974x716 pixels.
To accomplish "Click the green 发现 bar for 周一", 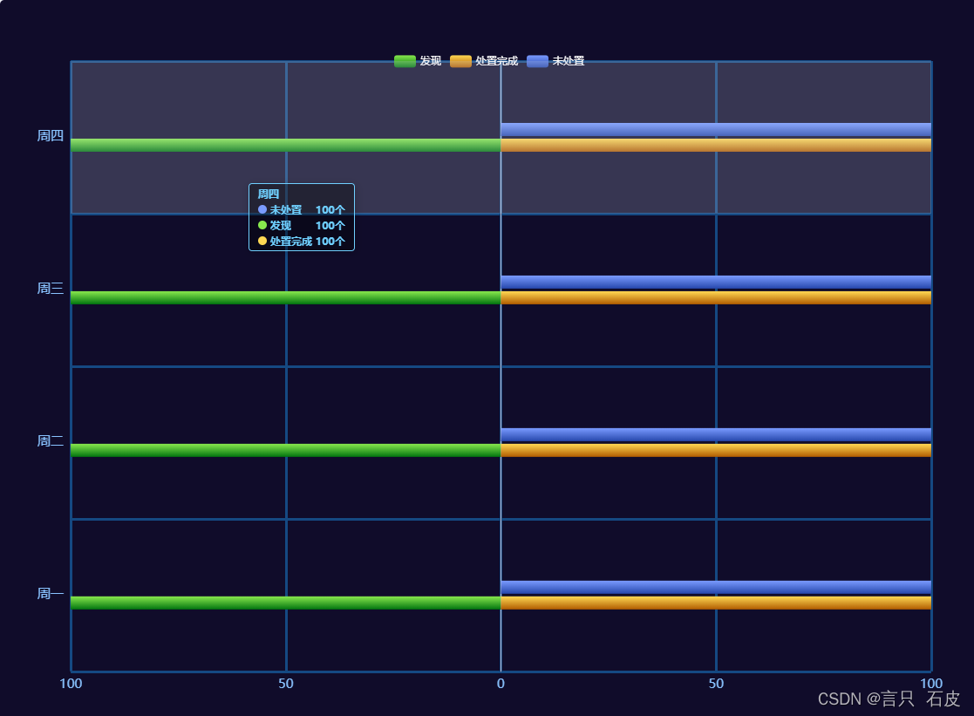I will pyautogui.click(x=286, y=603).
